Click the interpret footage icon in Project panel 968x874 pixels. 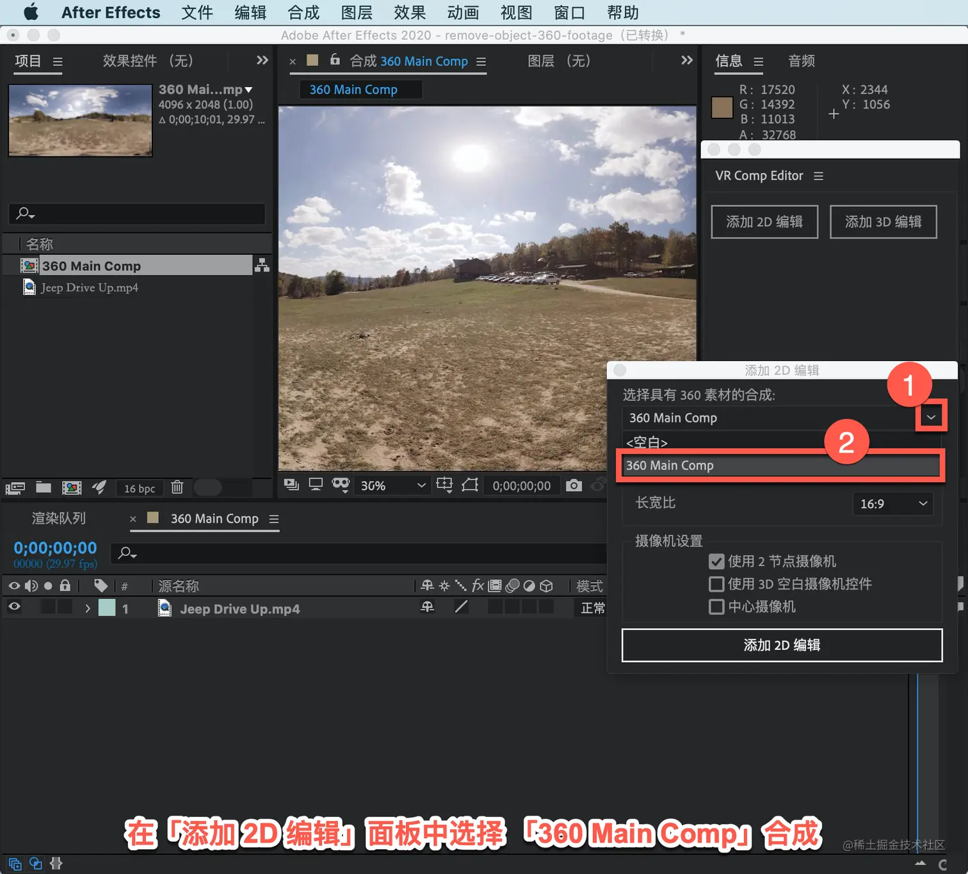click(15, 488)
